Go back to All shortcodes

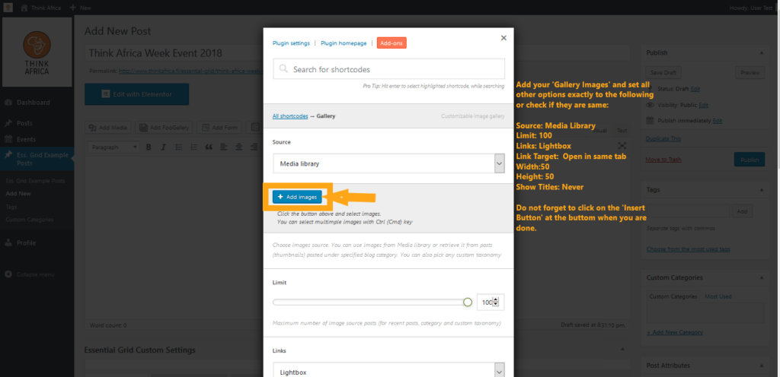(290, 116)
